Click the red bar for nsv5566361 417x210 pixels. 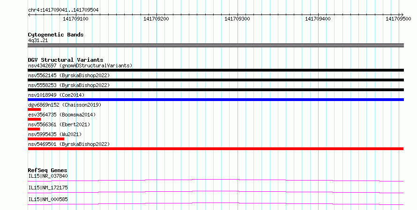[34, 129]
